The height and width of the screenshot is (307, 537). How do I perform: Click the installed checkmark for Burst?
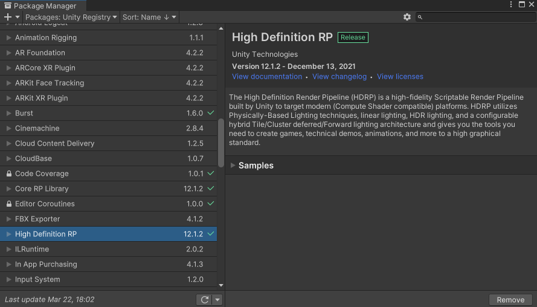(211, 113)
